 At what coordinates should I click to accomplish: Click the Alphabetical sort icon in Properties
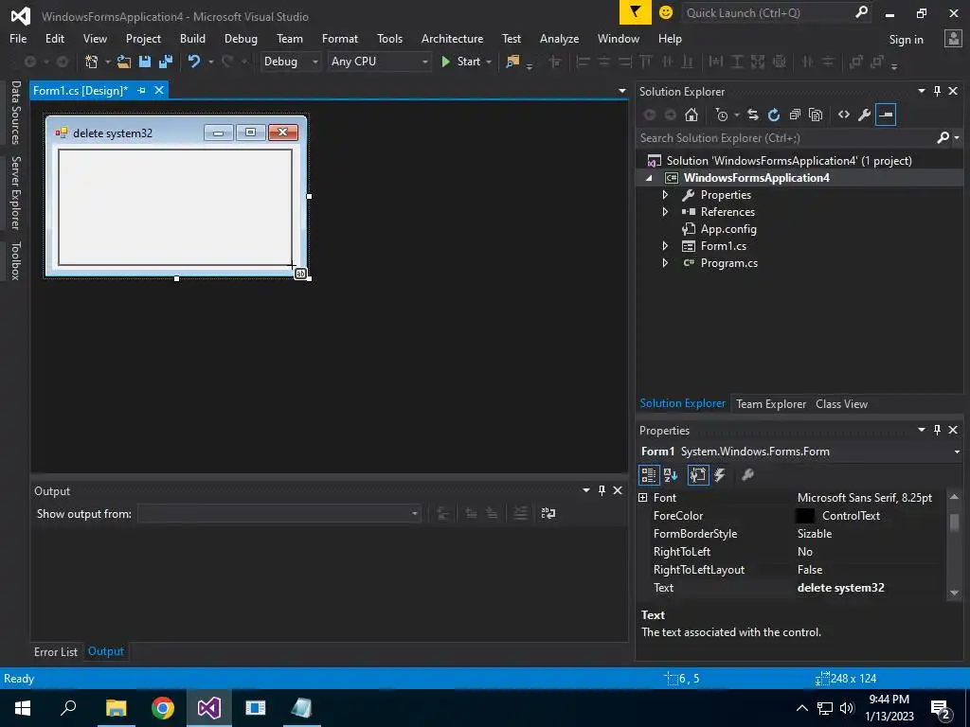[671, 475]
